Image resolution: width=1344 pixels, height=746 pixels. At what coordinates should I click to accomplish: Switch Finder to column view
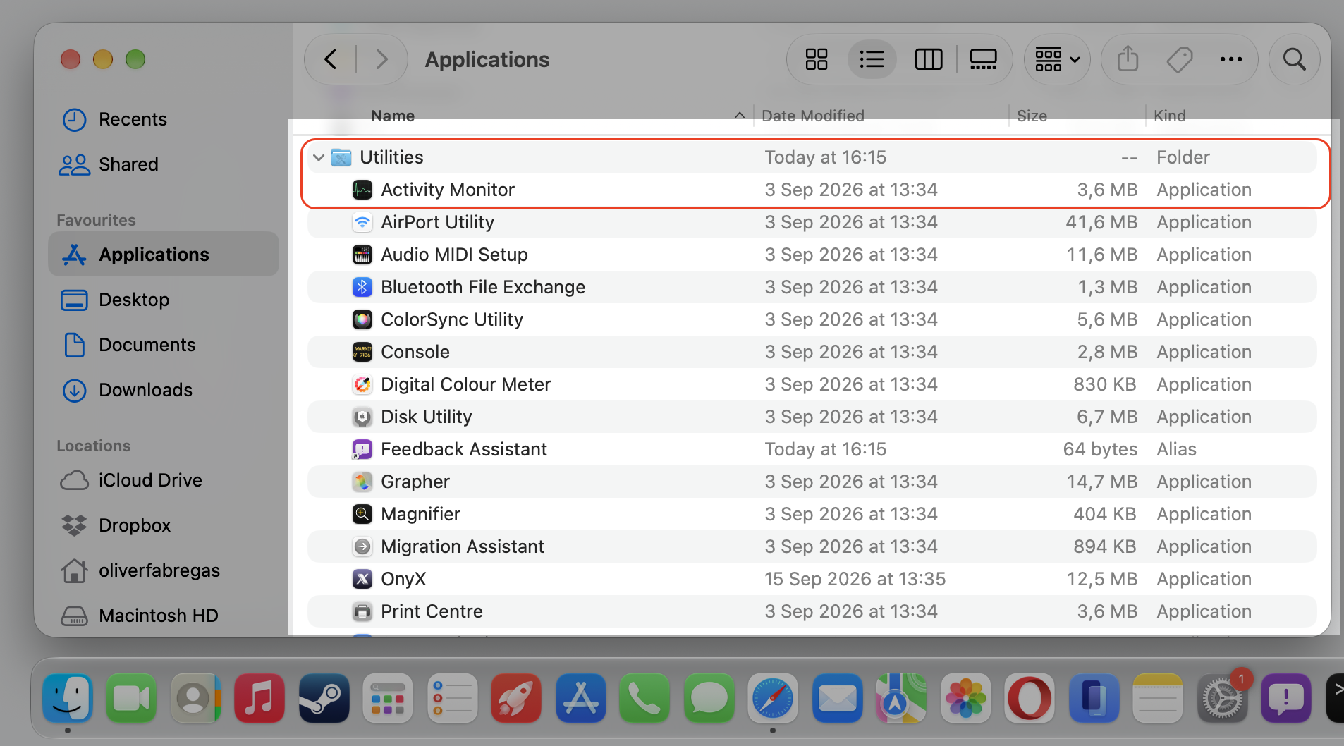(928, 59)
